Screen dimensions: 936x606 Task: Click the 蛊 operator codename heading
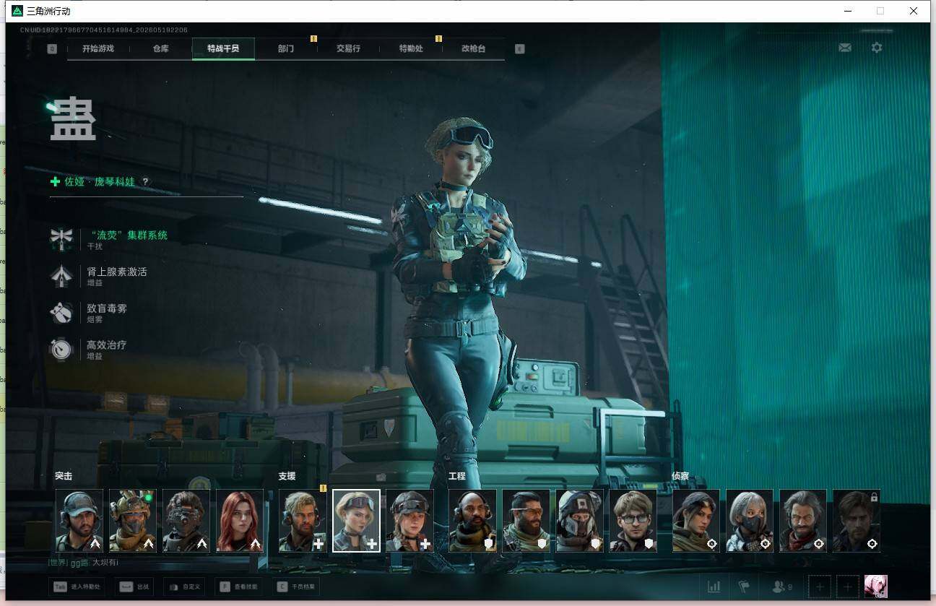(x=73, y=120)
